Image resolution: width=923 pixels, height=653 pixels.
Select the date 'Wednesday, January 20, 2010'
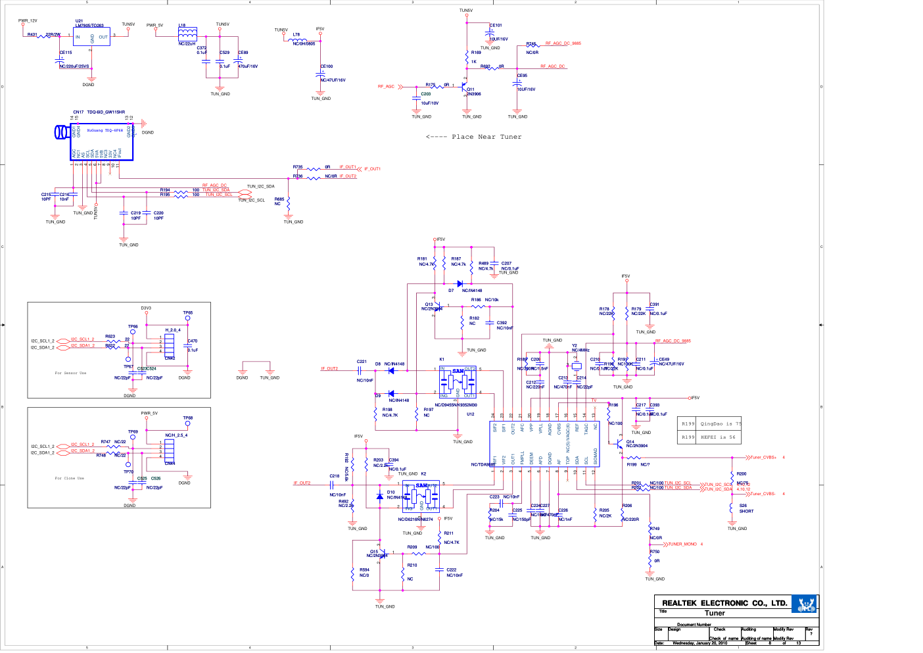coord(699,643)
